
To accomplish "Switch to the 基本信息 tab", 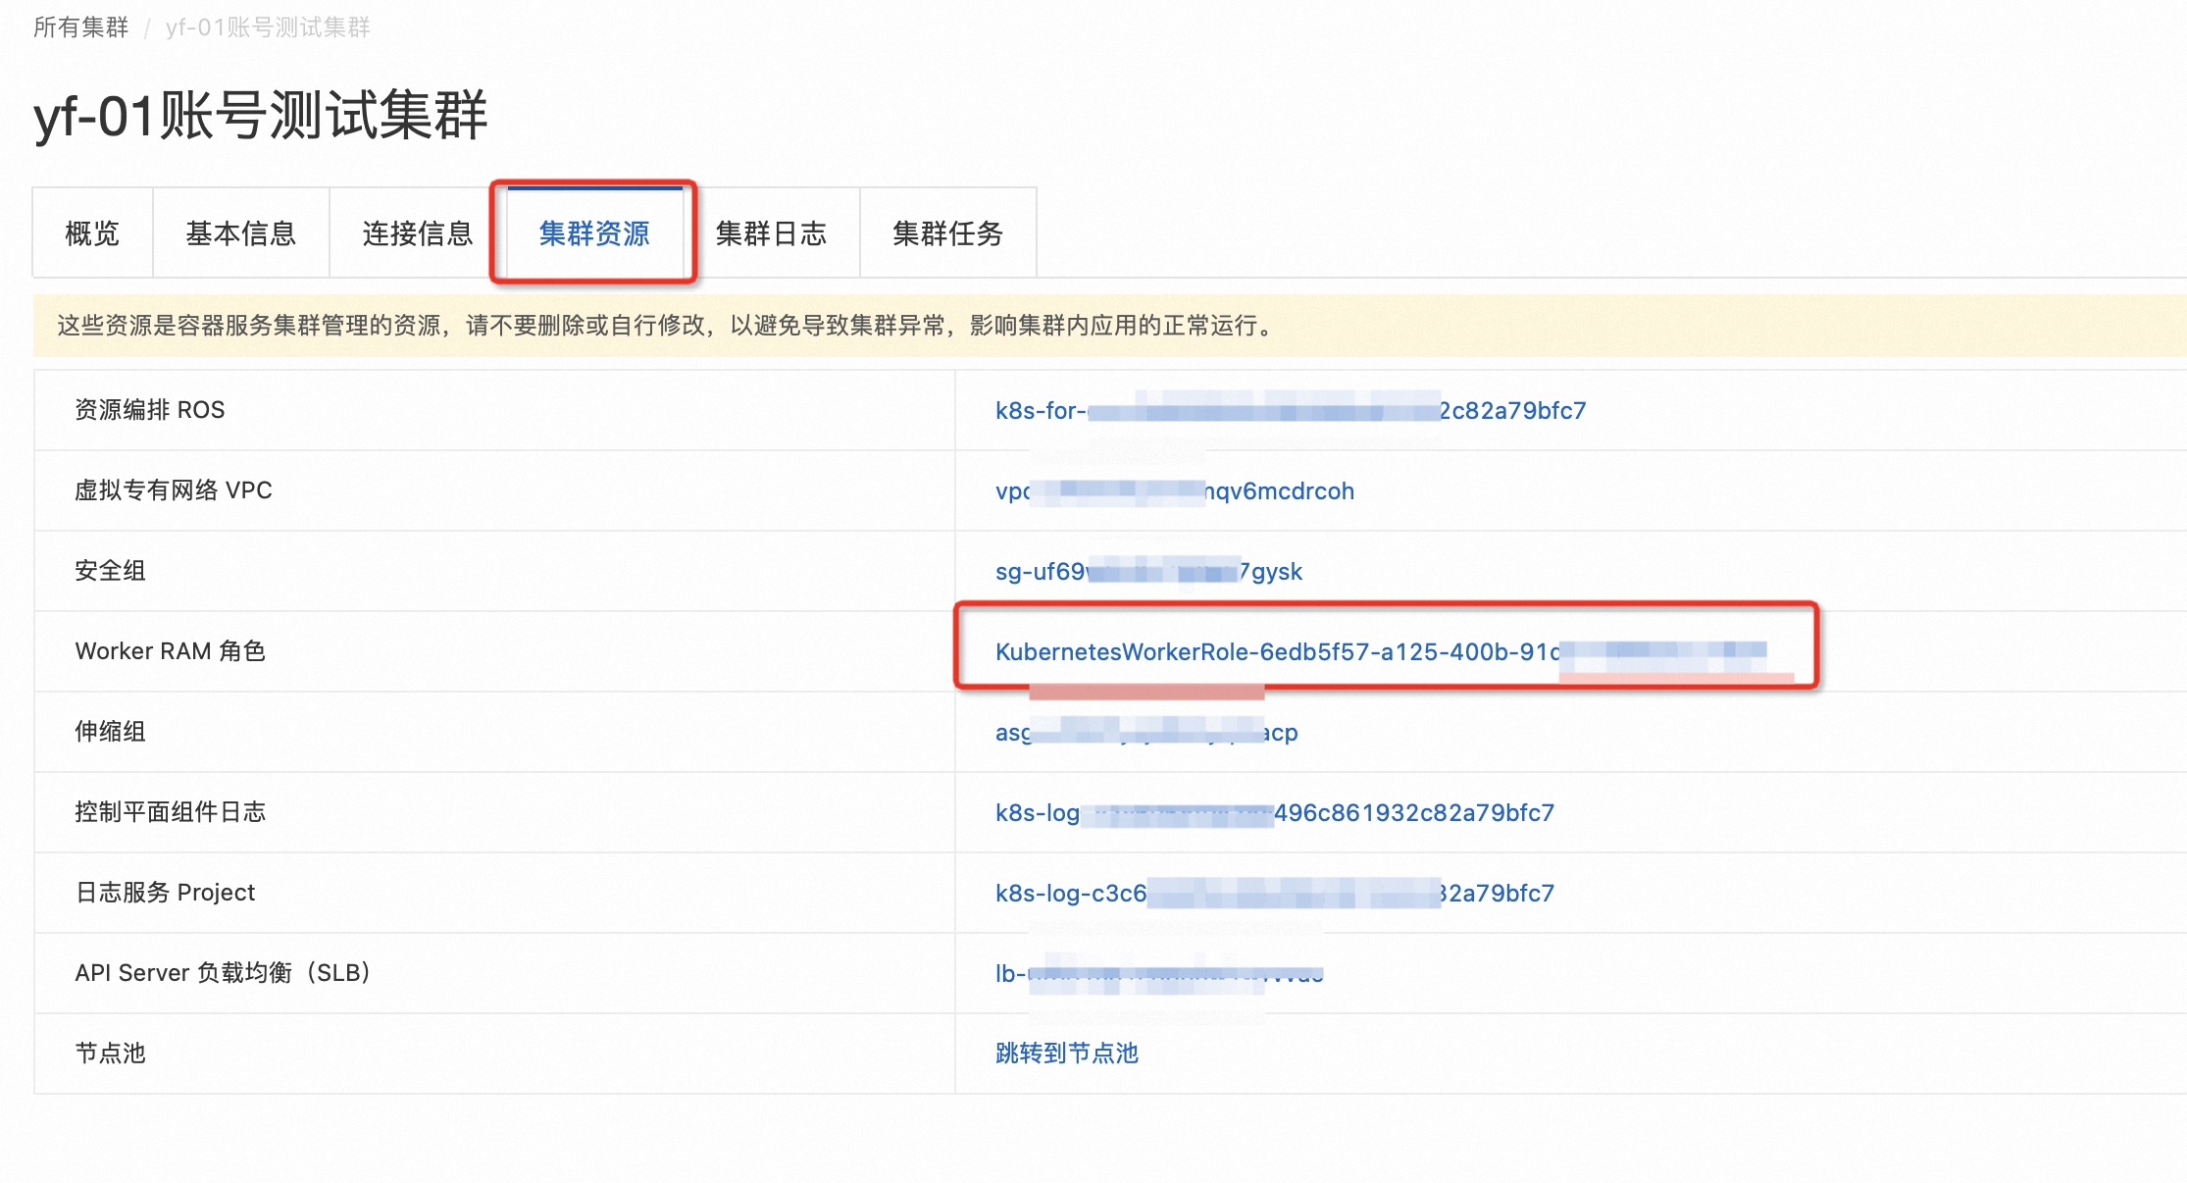I will 240,233.
